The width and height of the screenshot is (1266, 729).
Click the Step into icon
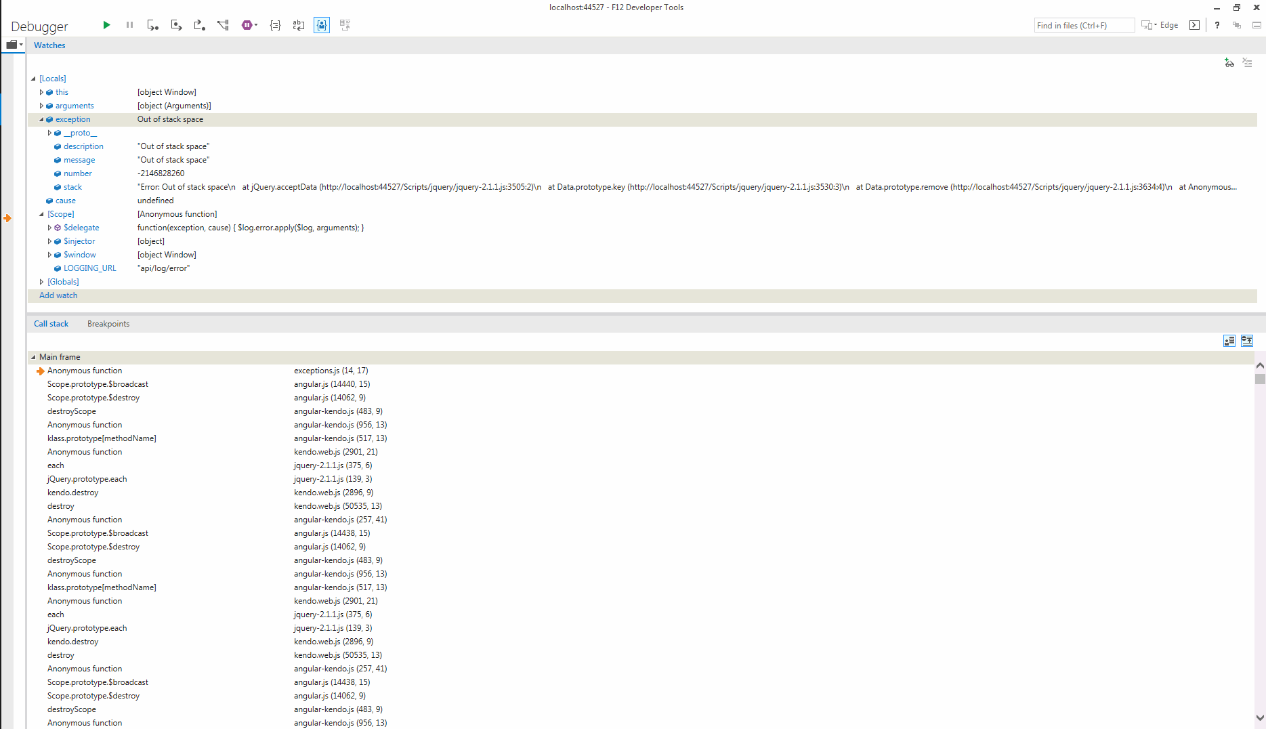tap(153, 25)
